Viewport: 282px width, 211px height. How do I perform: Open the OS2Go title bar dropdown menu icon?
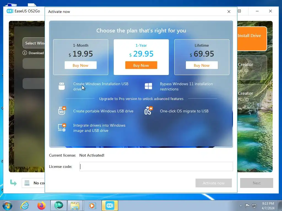pos(239,11)
